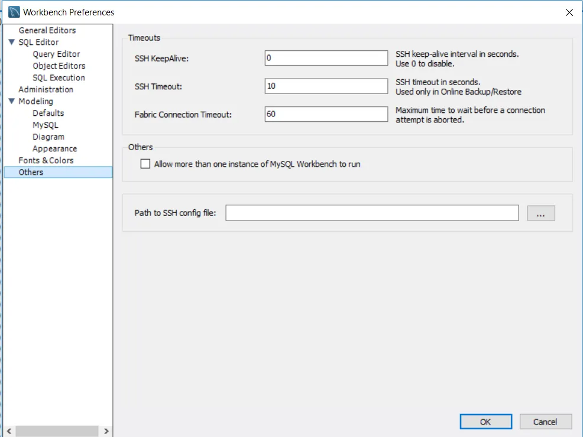The width and height of the screenshot is (583, 437).
Task: Show SQL Execution settings
Action: 59,77
